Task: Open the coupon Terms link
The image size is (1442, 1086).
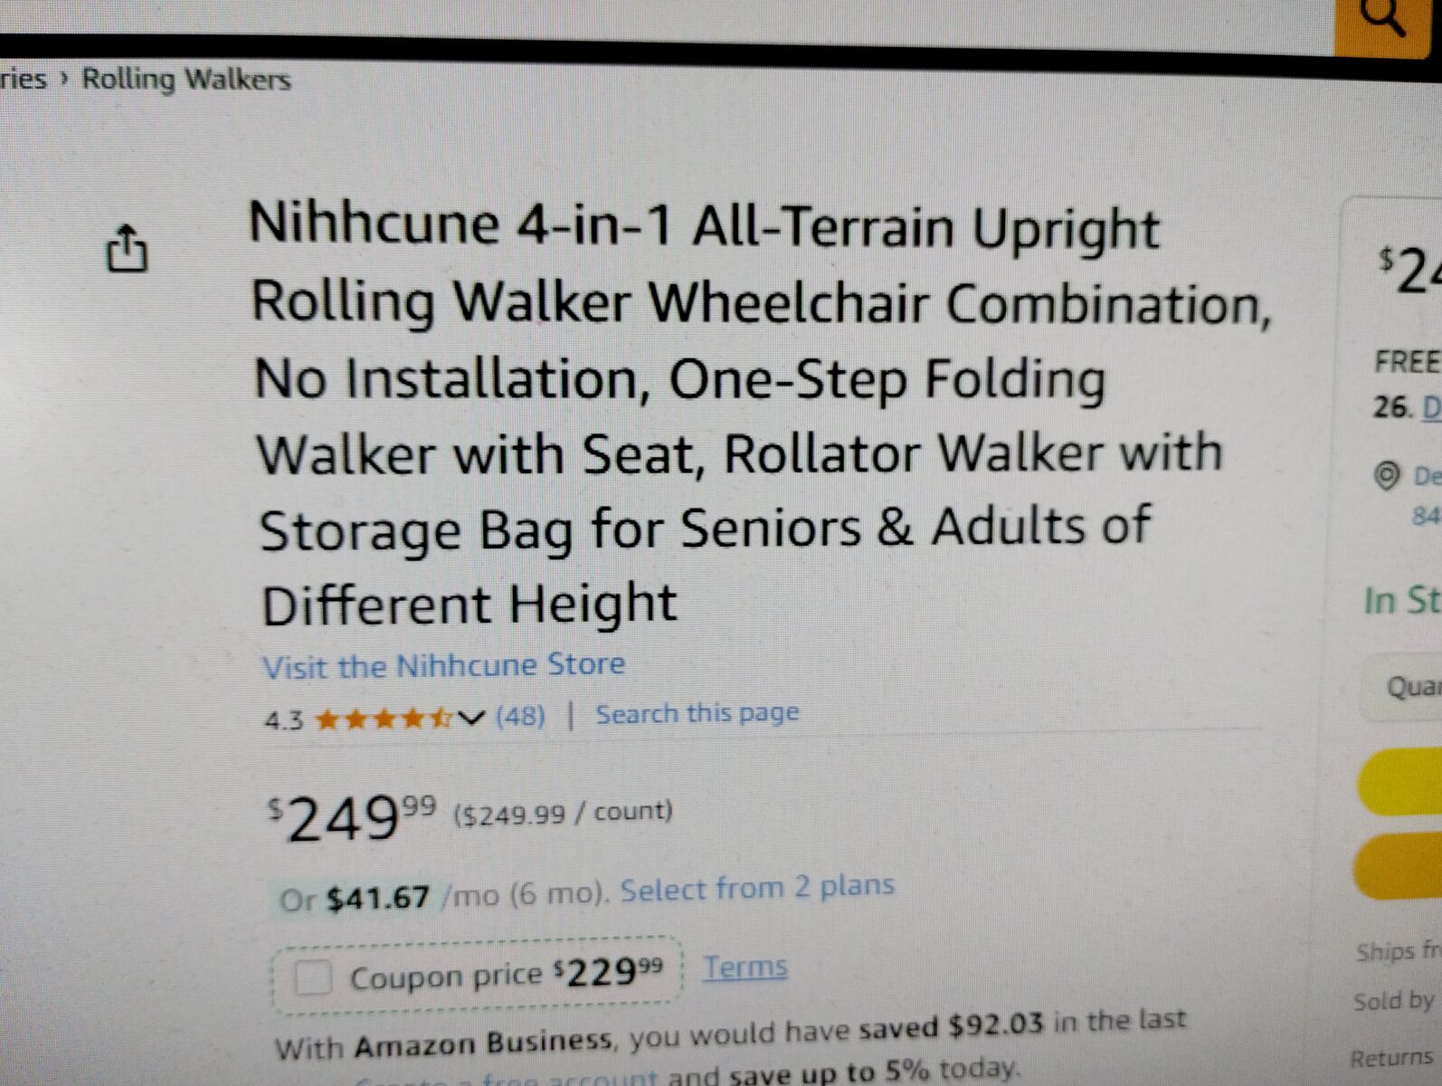Action: pos(745,967)
